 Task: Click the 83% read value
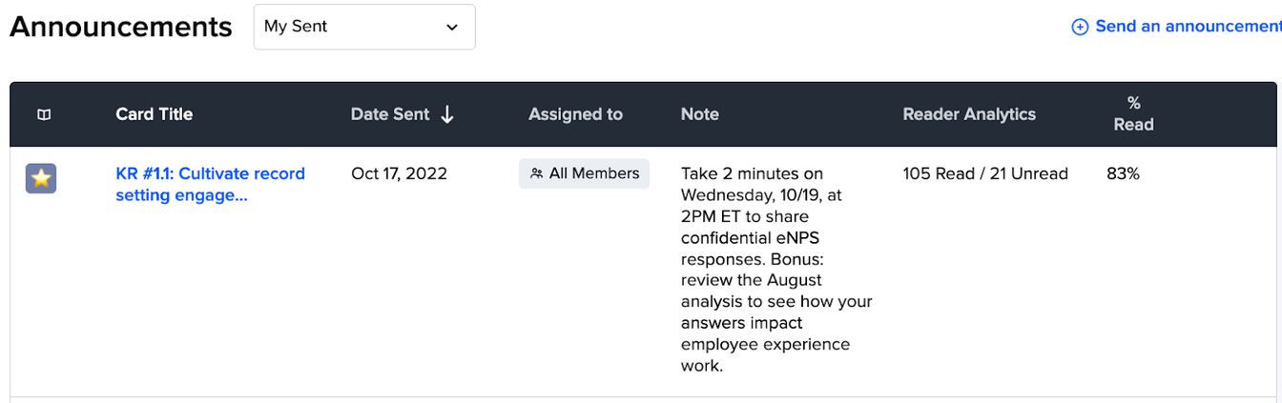[1123, 173]
